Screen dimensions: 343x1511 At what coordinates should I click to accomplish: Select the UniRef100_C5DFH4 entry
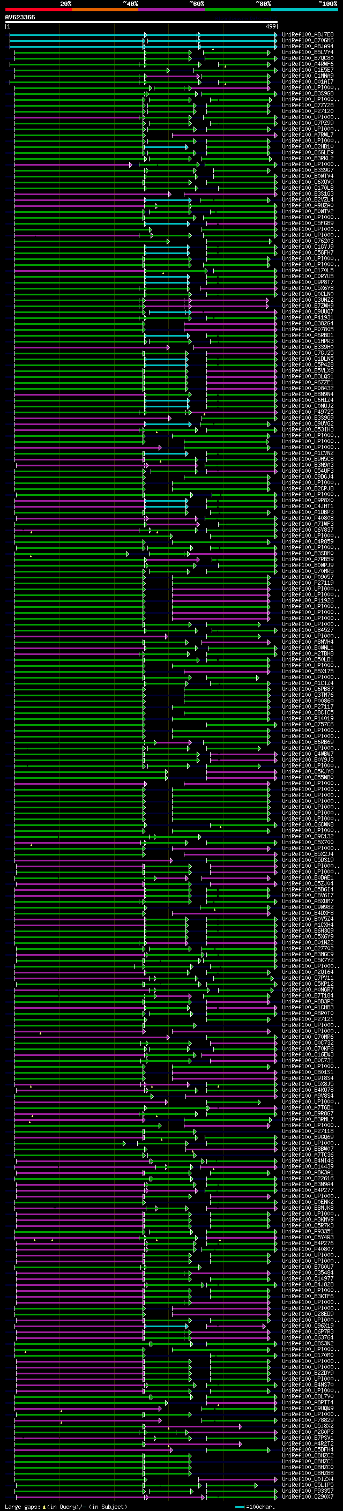click(307, 1449)
